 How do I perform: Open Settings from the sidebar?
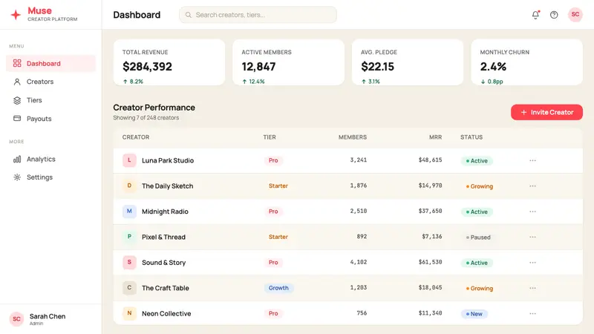coord(50,177)
